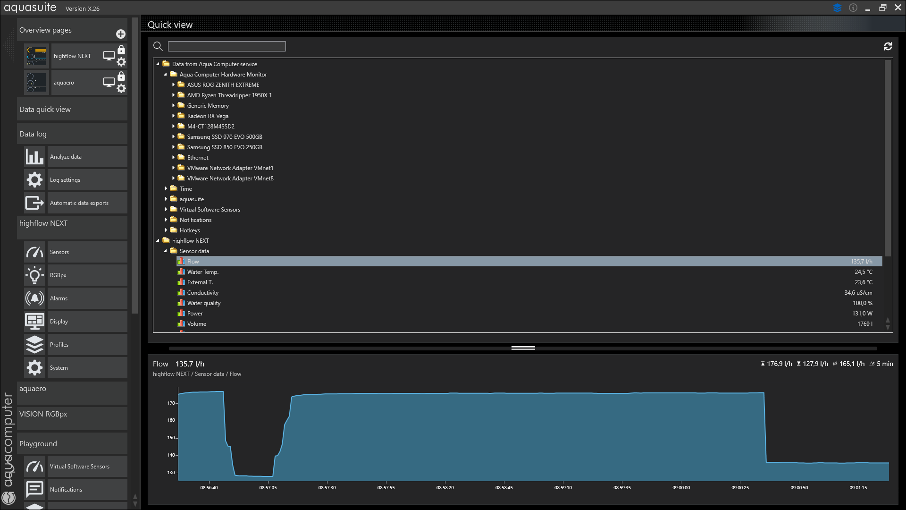Select the highflow NEXT device header

72,228
